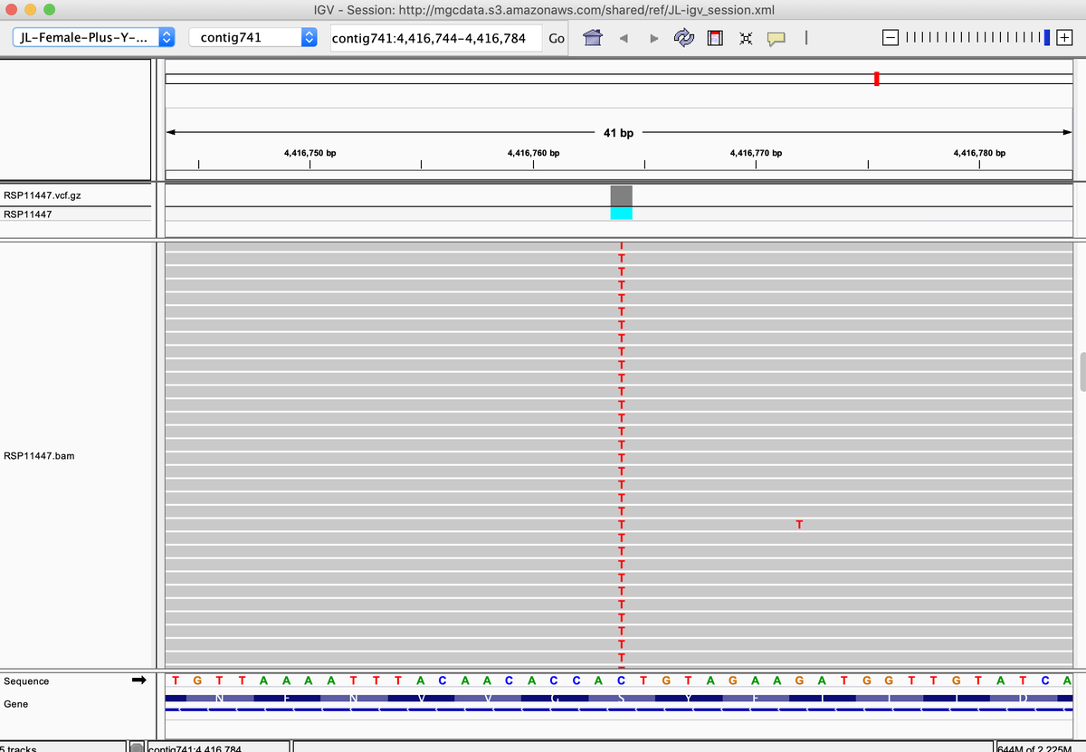This screenshot has height=752, width=1086.
Task: Select the RSP11447 sample track name
Action: [28, 214]
